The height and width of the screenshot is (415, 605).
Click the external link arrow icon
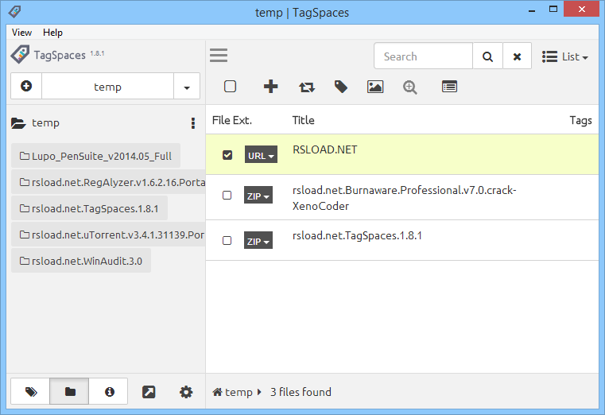pos(149,392)
